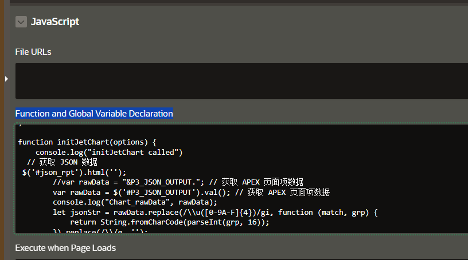
Task: Click the let jsonStr = rawData.replace line
Action: pyautogui.click(x=215, y=212)
